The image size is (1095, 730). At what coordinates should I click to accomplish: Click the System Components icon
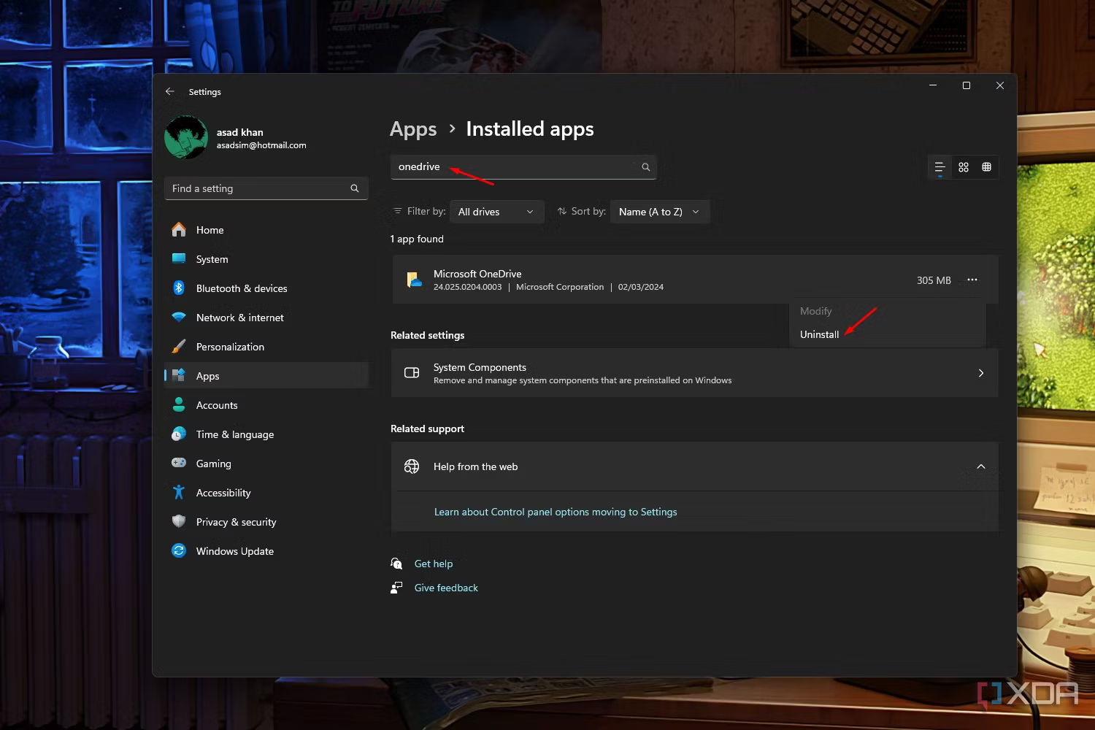coord(412,373)
